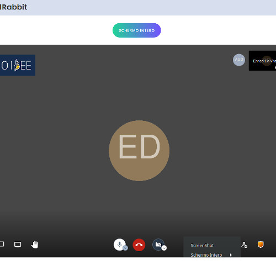The image size is (276, 276).
Task: Raise your hand in the meeting
Action: pos(35,245)
